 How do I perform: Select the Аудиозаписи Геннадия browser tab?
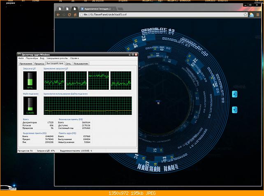[97, 9]
